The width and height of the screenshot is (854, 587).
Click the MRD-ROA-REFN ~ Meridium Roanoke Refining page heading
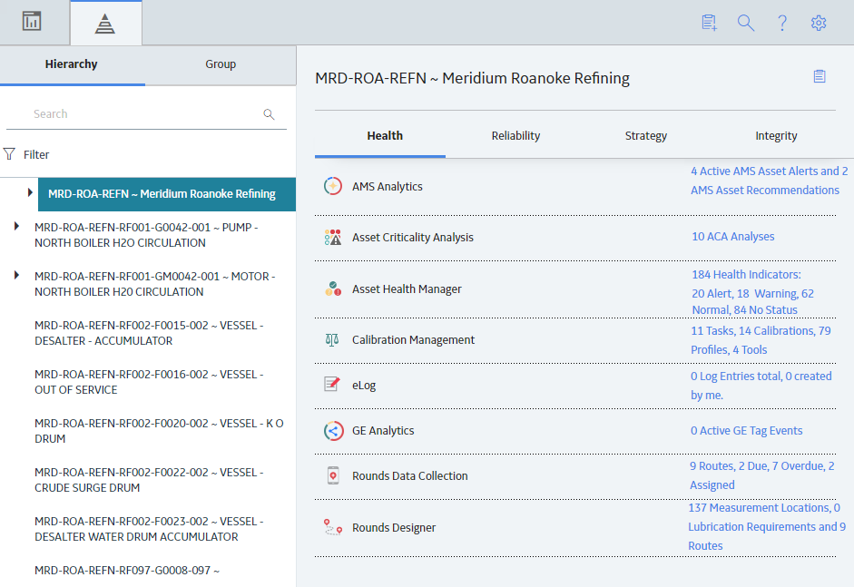(472, 78)
